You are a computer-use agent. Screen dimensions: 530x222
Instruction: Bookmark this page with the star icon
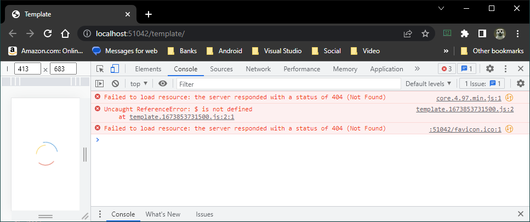(425, 33)
